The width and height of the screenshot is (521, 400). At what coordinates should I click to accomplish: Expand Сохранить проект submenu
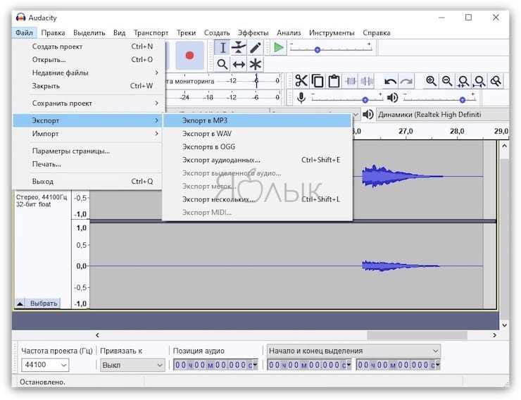[x=89, y=104]
